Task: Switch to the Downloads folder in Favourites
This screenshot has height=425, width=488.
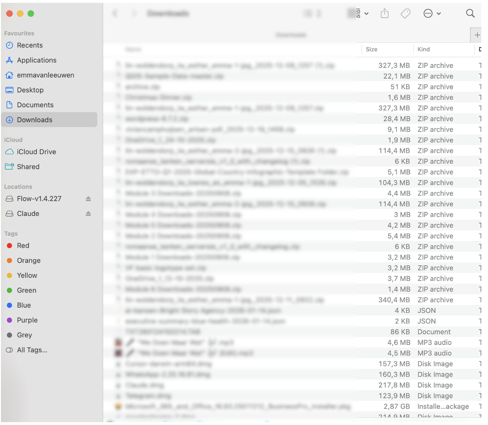Action: click(x=33, y=120)
